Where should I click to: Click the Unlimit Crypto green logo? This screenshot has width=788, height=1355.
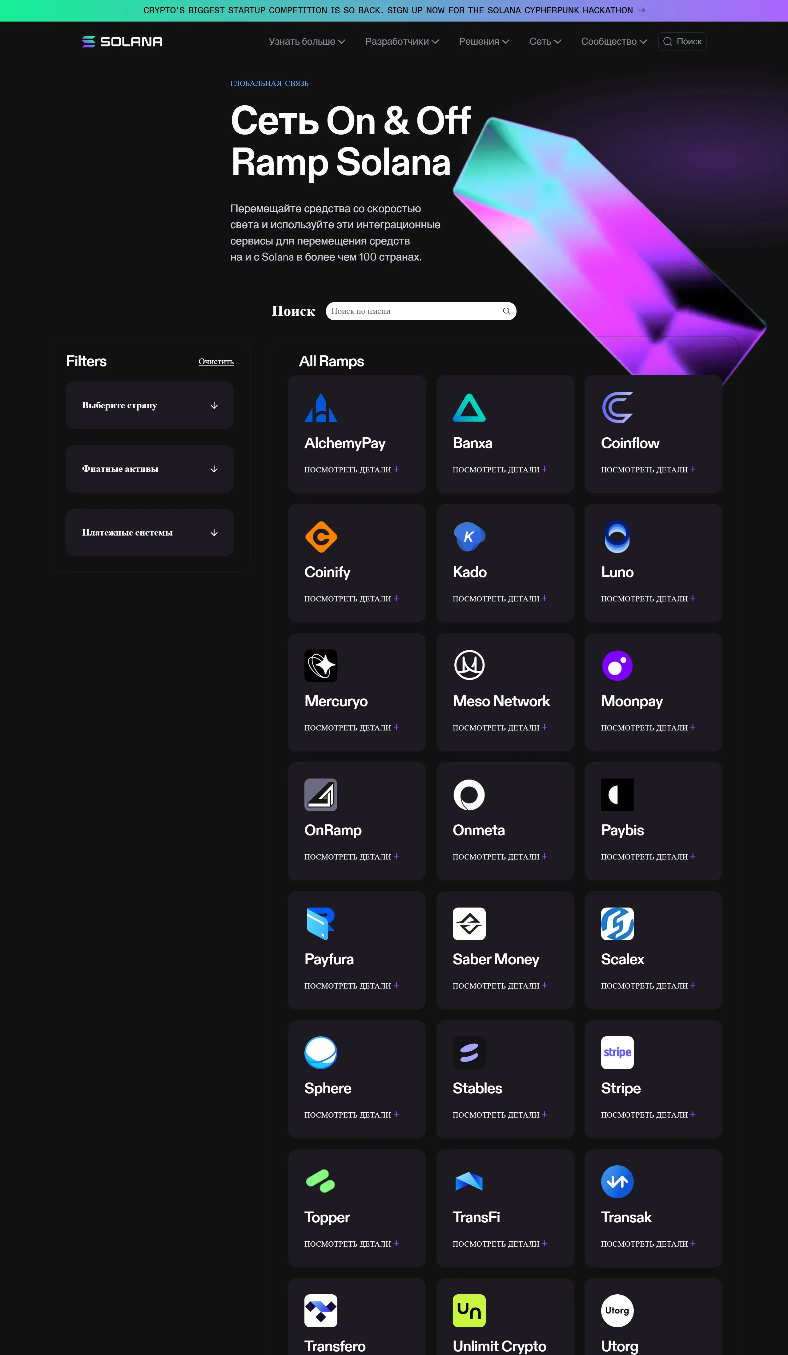[469, 1310]
